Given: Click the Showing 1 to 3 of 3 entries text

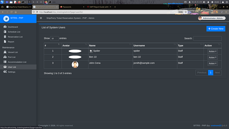Looking at the screenshot, I should pyautogui.click(x=58, y=73).
